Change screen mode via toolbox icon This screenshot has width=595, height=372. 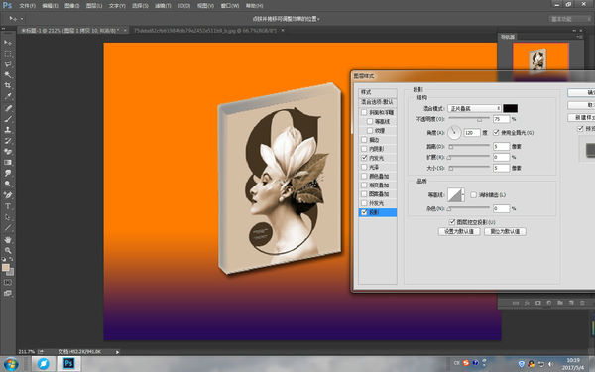click(x=8, y=293)
